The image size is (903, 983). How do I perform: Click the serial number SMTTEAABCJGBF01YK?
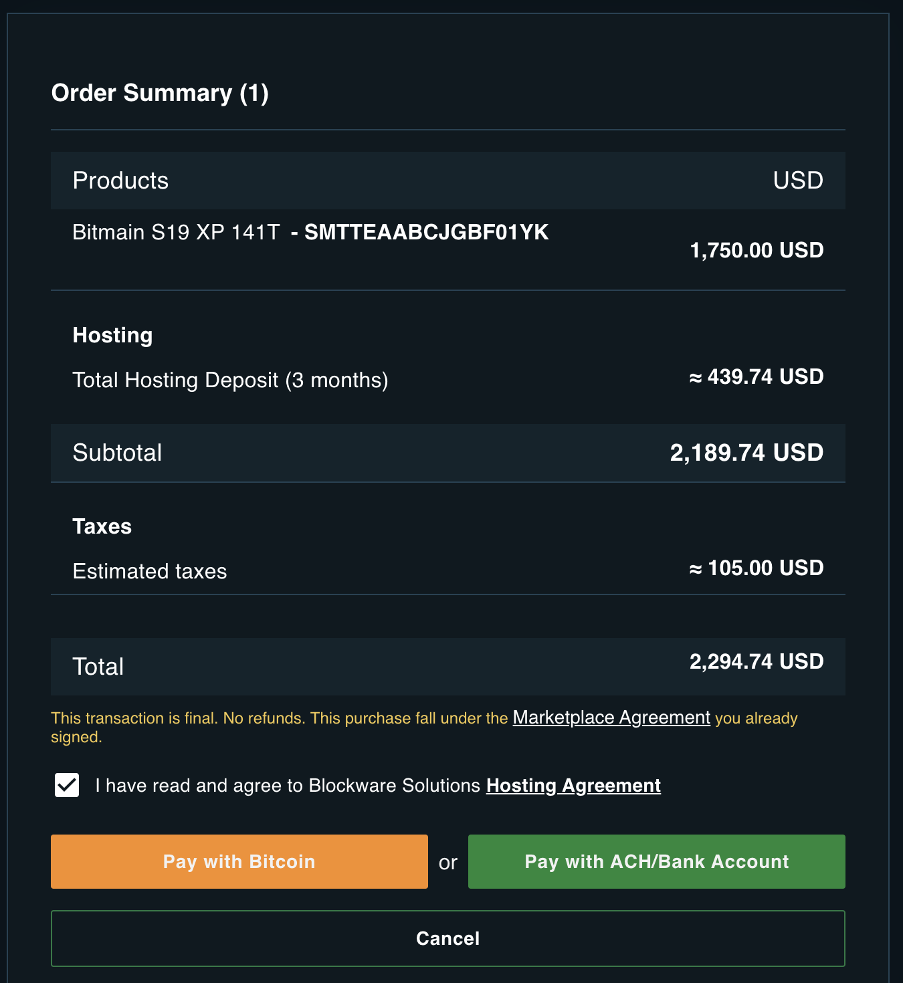[426, 232]
